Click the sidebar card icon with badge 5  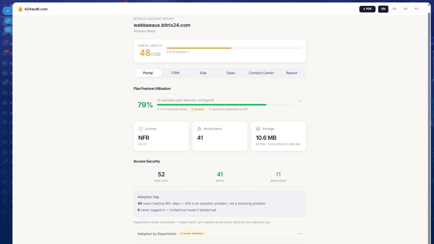[5, 83]
